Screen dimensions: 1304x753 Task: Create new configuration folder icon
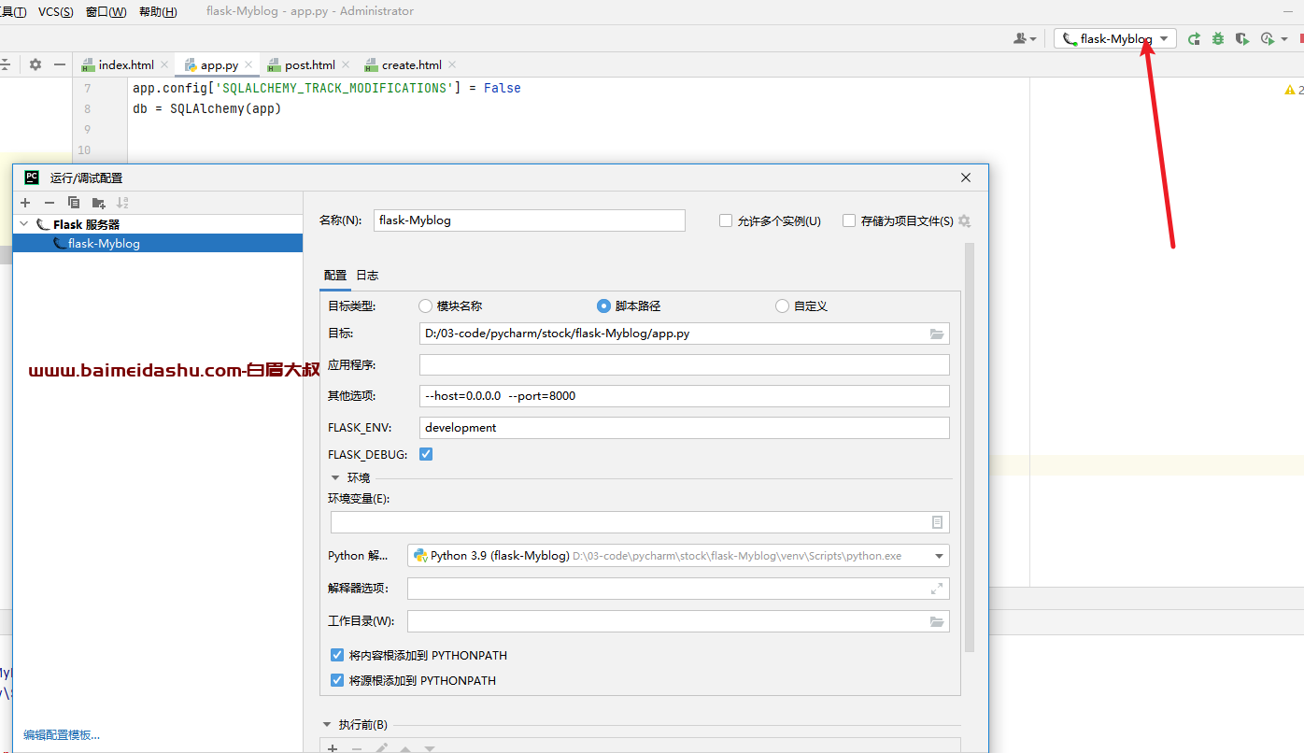(98, 203)
